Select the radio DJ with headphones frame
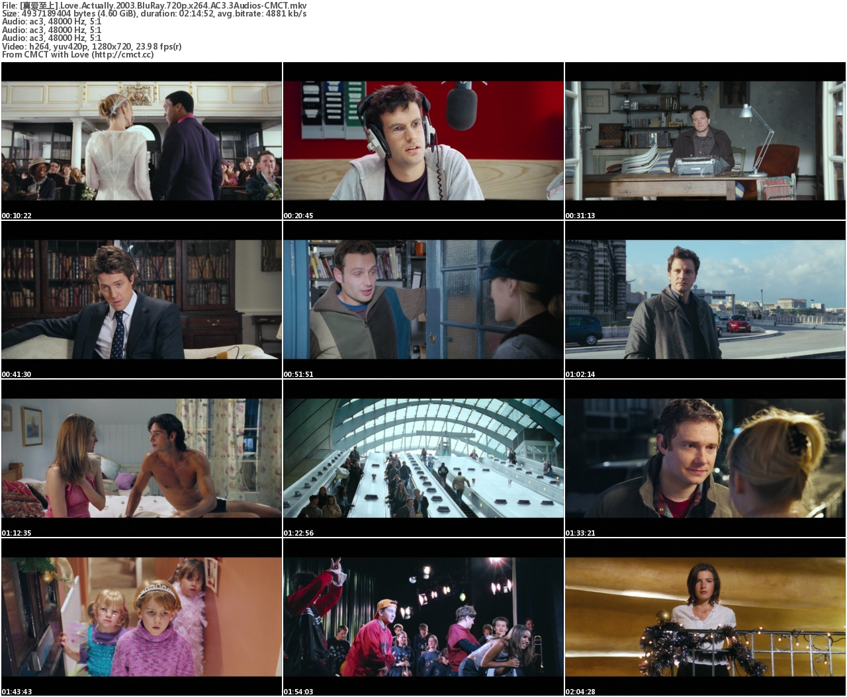The width and height of the screenshot is (847, 697). click(x=423, y=140)
